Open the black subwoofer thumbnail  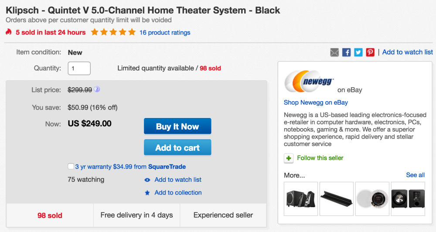408,198
